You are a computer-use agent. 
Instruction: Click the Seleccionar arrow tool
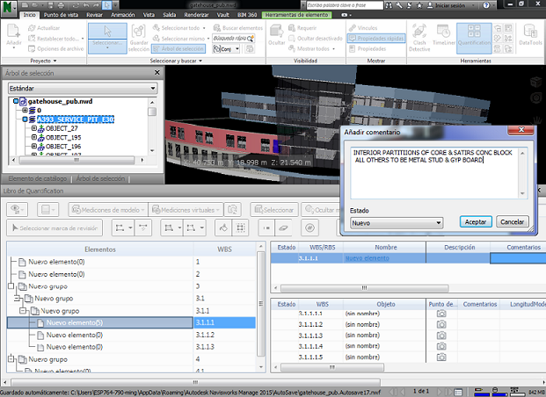pos(107,39)
